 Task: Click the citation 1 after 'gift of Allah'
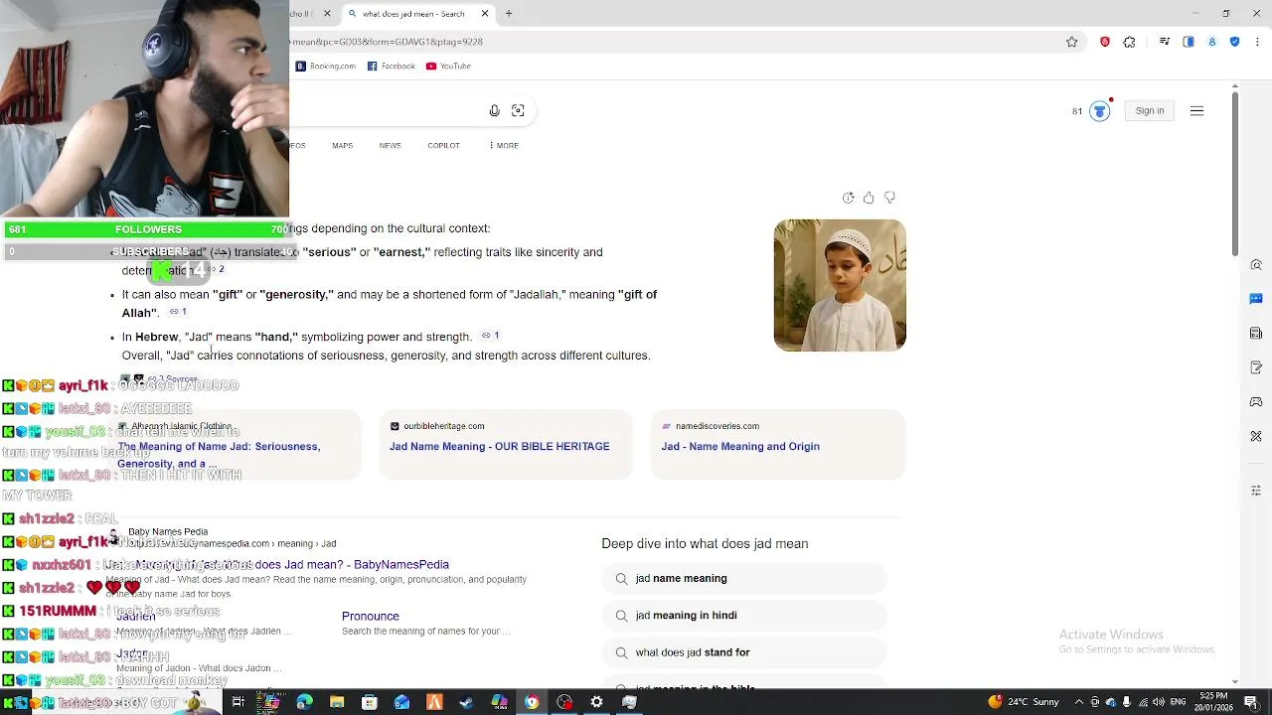pos(178,312)
